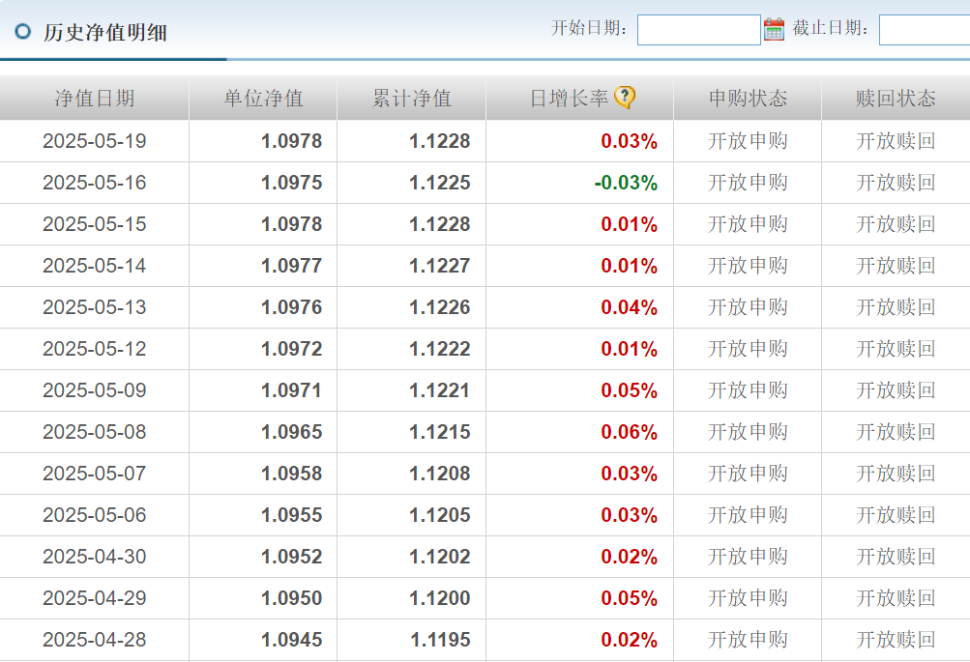Screen dimensions: 970x662
Task: Click the 净值日期 column header
Action: coord(95,99)
